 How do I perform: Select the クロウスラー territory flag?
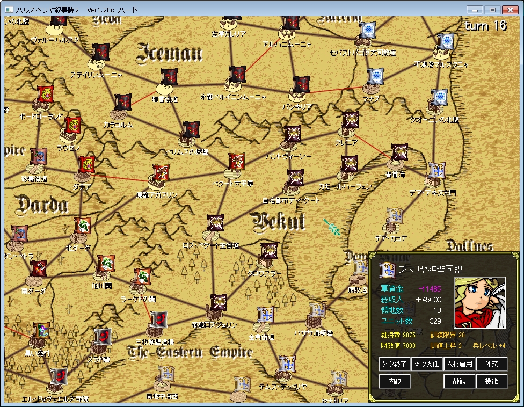269,251
